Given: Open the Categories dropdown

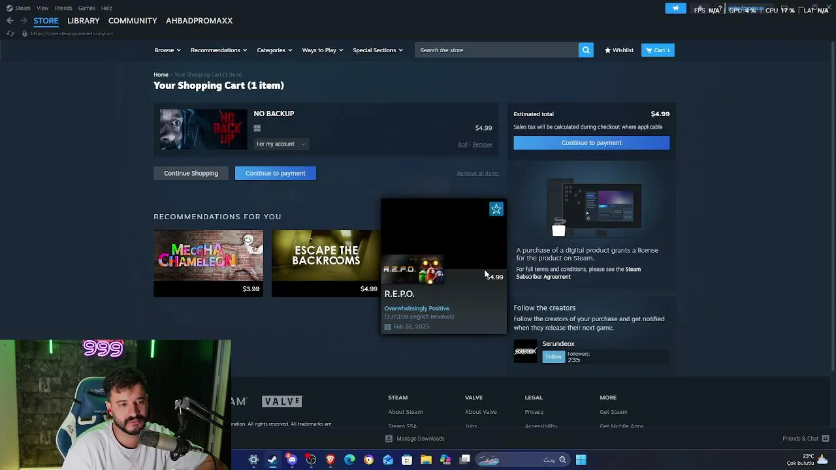Looking at the screenshot, I should pyautogui.click(x=274, y=50).
